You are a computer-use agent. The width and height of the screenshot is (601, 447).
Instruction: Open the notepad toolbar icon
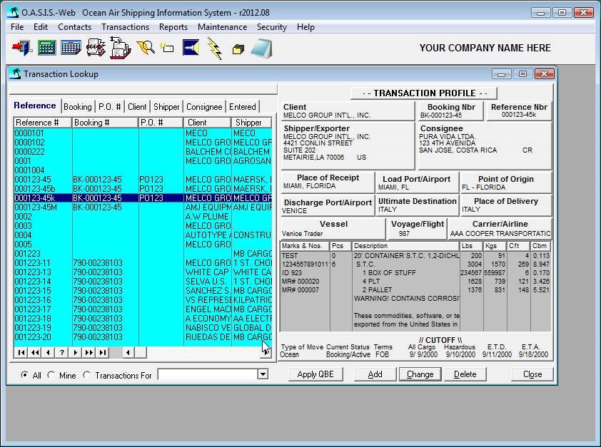click(261, 48)
